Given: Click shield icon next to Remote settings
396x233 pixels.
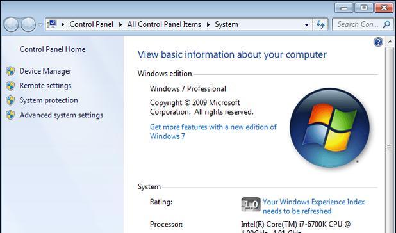Looking at the screenshot, I should coord(10,86).
